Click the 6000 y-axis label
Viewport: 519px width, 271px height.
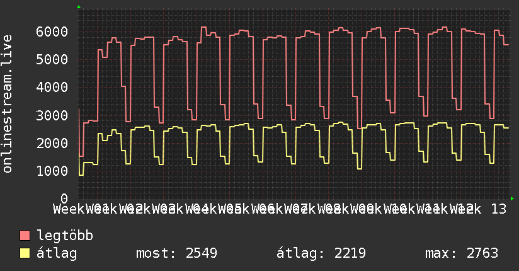(52, 32)
